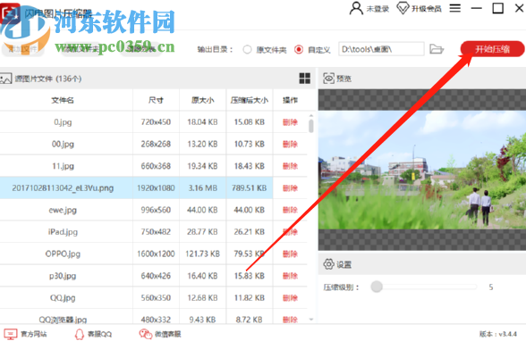Switch to grid thumbnail view
This screenshot has height=341, width=526.
click(x=304, y=79)
